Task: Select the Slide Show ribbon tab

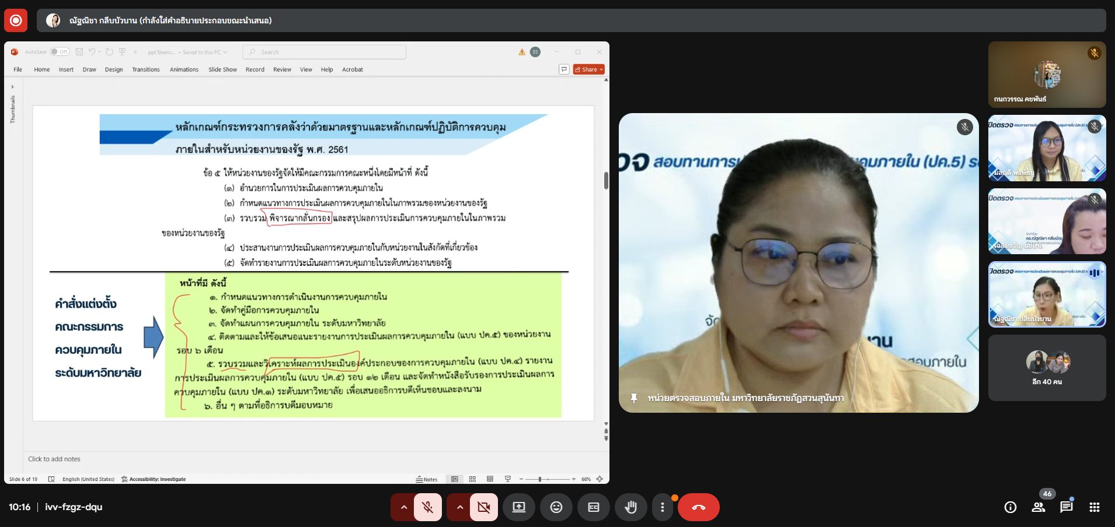Action: click(x=222, y=69)
